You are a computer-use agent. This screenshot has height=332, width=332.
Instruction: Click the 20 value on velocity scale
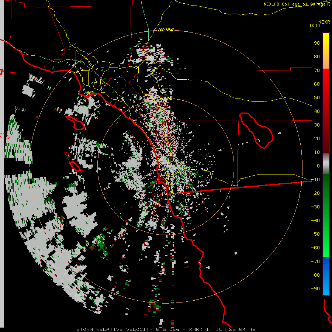[317, 139]
